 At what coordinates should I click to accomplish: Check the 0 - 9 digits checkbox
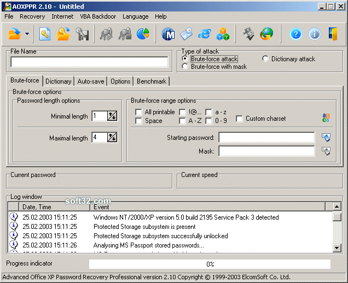[208, 121]
